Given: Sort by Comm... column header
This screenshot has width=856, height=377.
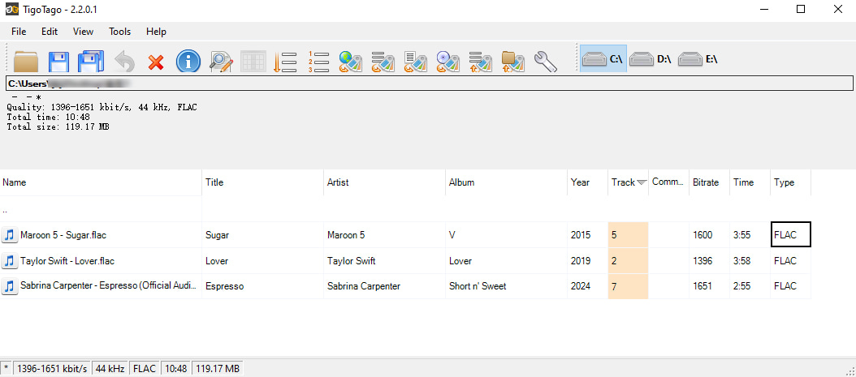Looking at the screenshot, I should tap(668, 182).
